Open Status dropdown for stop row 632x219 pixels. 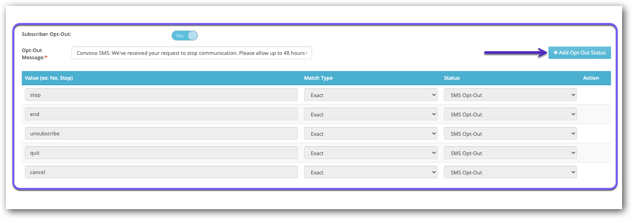pos(510,95)
